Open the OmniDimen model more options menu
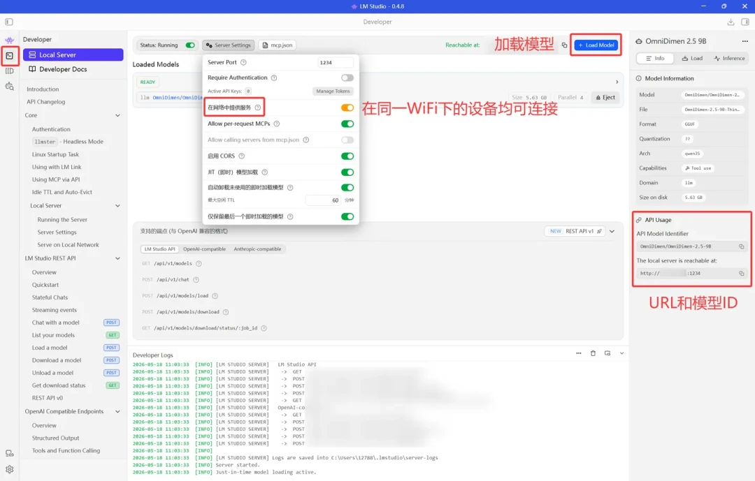 (x=745, y=41)
